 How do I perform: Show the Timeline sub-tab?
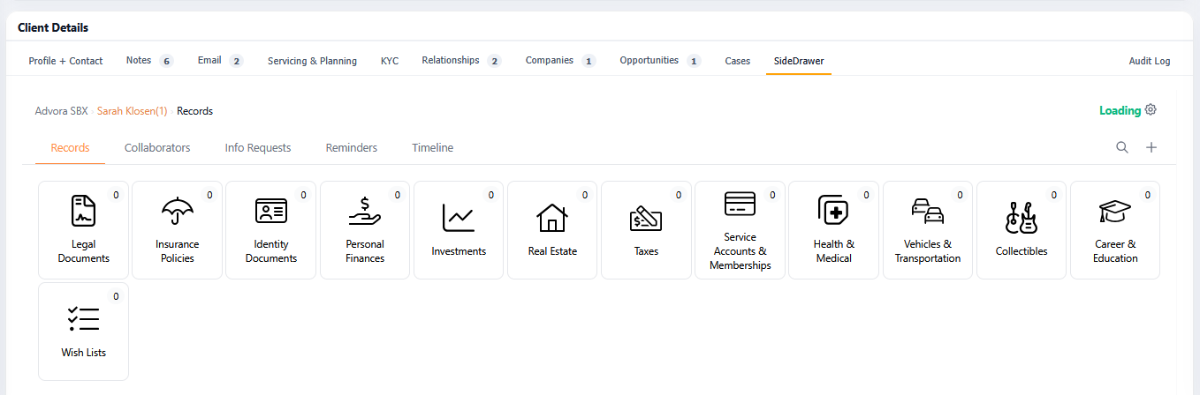click(433, 147)
